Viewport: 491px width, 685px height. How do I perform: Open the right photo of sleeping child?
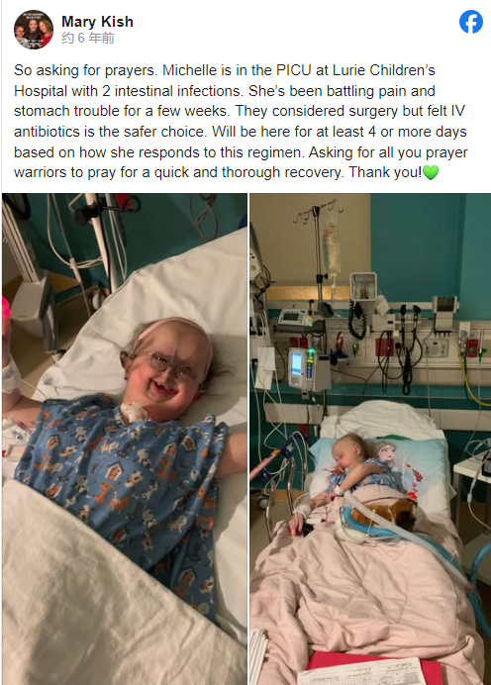tap(370, 439)
